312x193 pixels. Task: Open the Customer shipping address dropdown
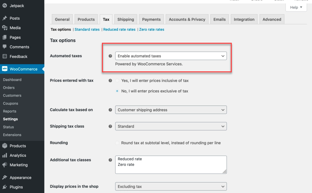(x=171, y=110)
